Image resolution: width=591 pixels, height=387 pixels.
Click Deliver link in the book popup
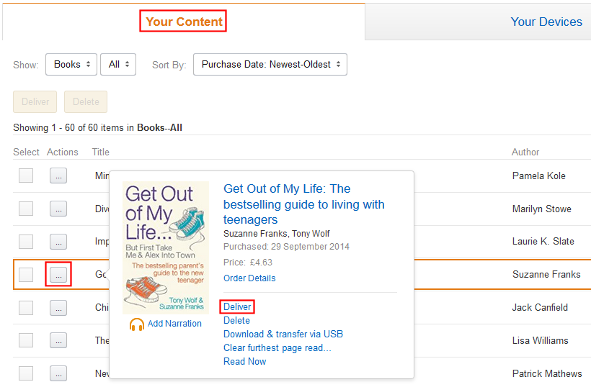click(237, 307)
